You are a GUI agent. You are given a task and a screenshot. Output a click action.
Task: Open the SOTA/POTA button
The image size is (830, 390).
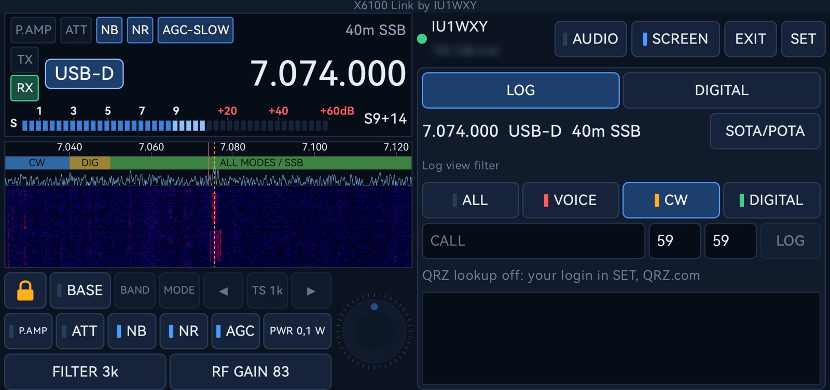coord(765,131)
